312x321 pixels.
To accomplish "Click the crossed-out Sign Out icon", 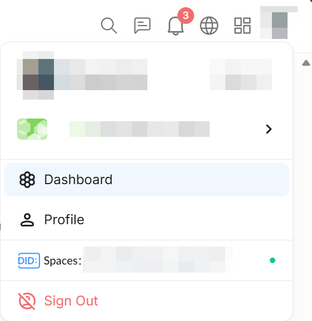I will coord(27,301).
